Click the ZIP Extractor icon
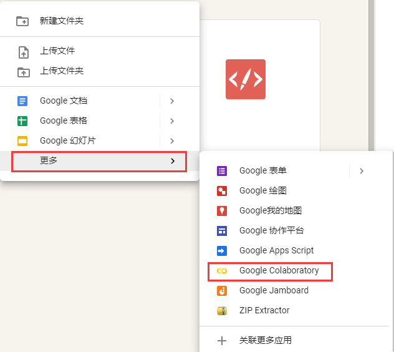Viewport: 394px width, 352px height. click(222, 311)
